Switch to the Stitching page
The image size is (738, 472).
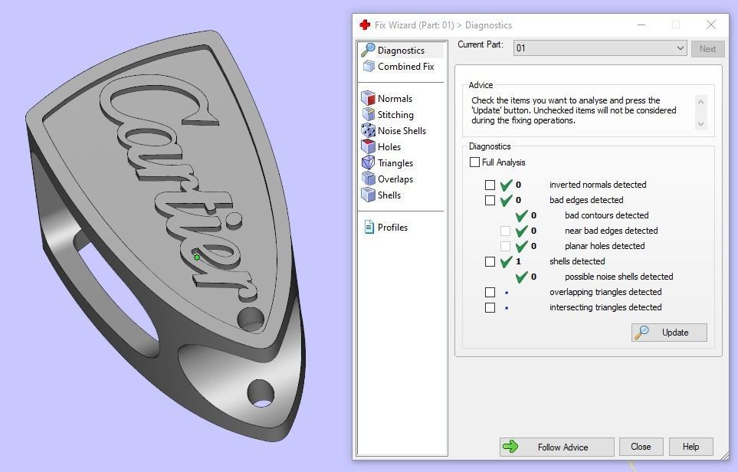tap(395, 114)
